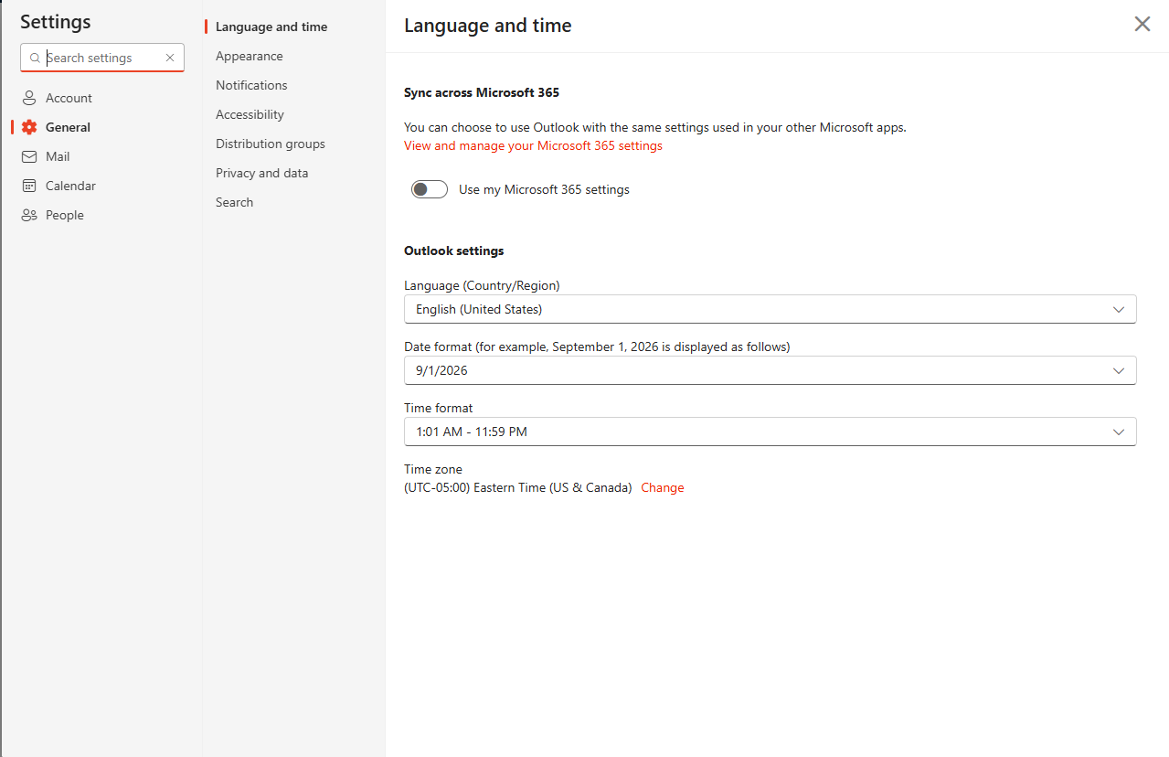Clear the search field with the X icon
The width and height of the screenshot is (1169, 757).
click(x=170, y=58)
